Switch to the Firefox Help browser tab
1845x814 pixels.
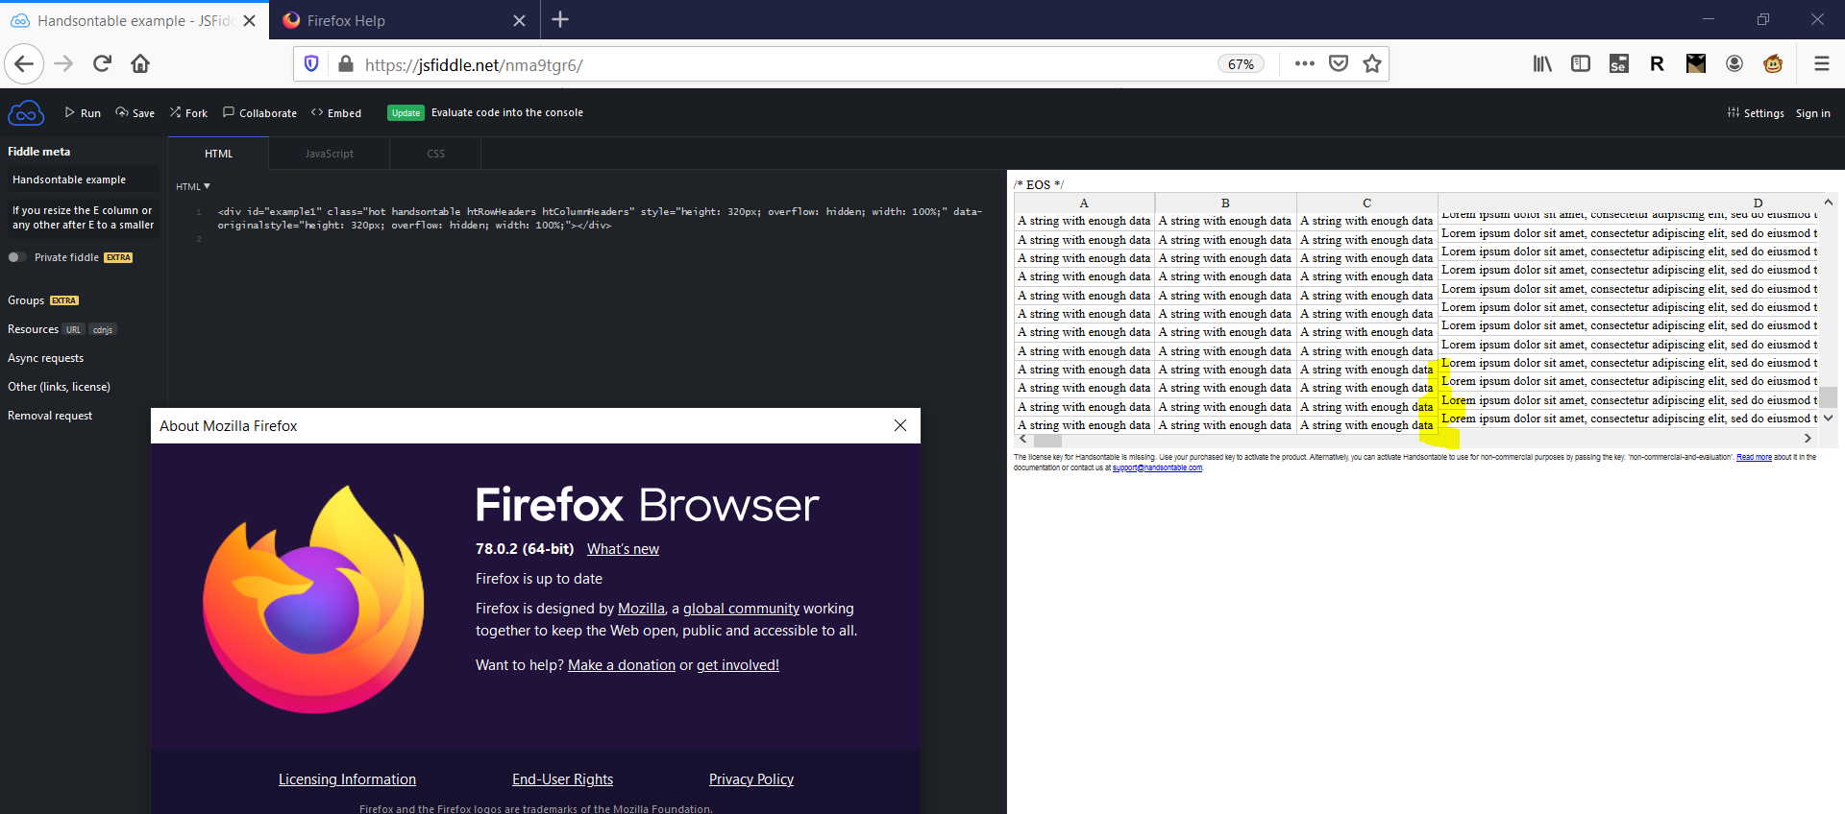pos(405,20)
